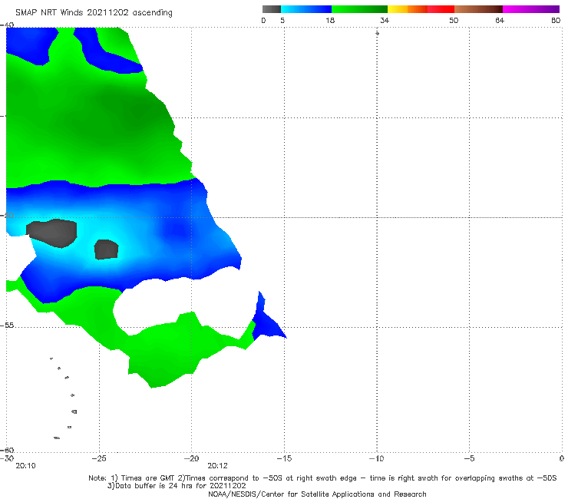Click the longitude axis label '-15'

pyautogui.click(x=284, y=458)
